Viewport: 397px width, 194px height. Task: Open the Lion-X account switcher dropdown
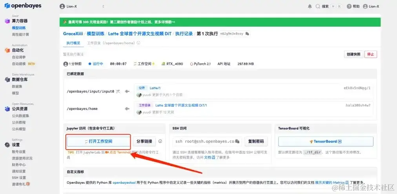(82, 6)
